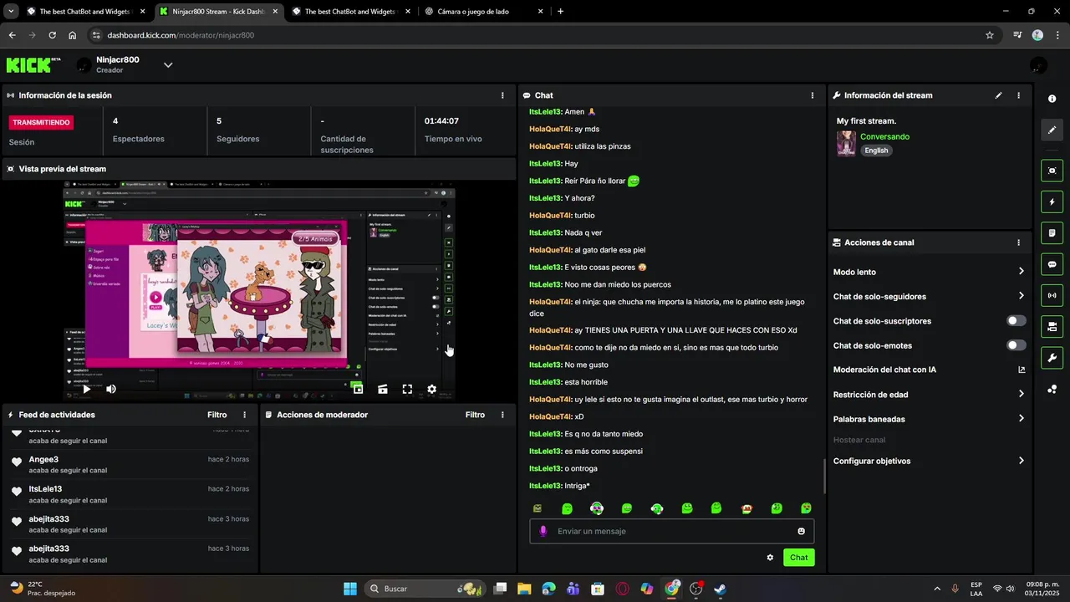This screenshot has width=1070, height=602.
Task: Click the purple microphone icon in message box
Action: 543,531
